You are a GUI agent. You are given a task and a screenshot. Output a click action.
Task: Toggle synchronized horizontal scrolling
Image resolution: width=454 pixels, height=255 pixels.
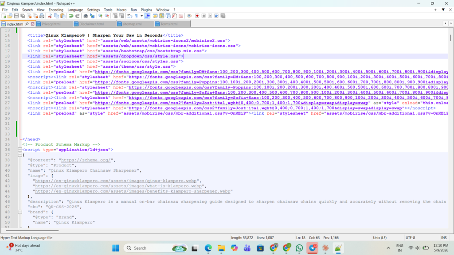coord(121,16)
